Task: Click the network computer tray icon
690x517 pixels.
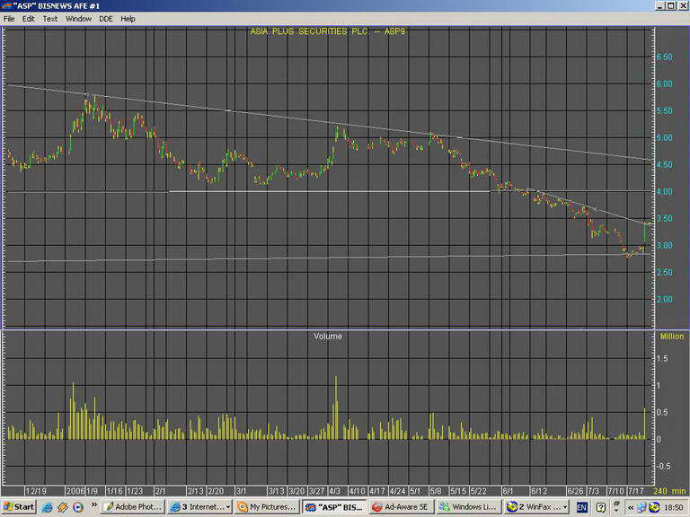Action: pyautogui.click(x=641, y=507)
